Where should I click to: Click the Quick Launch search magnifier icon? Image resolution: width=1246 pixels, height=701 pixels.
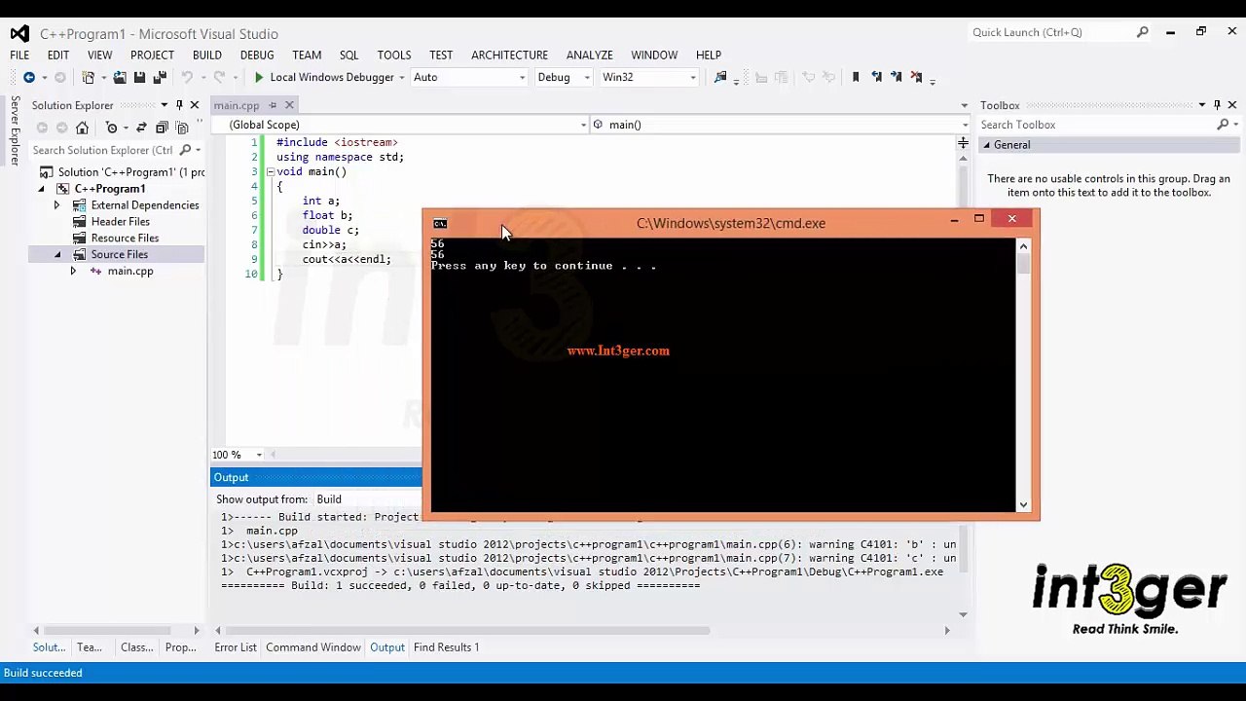tap(1143, 32)
